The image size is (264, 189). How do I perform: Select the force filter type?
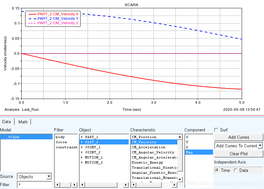coord(61,142)
